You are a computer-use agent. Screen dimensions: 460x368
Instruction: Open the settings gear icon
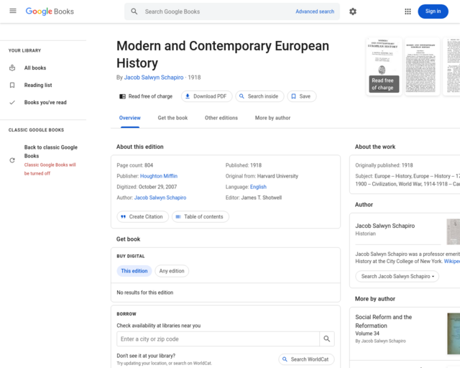coord(353,11)
